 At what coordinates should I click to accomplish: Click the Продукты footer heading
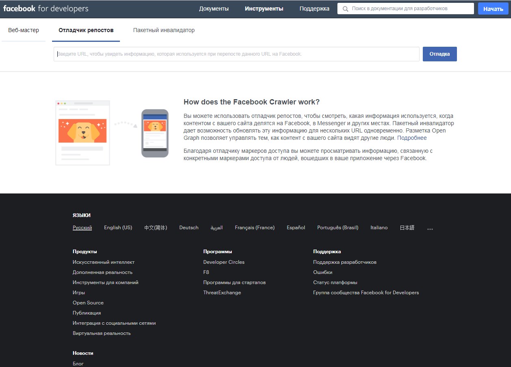point(85,252)
